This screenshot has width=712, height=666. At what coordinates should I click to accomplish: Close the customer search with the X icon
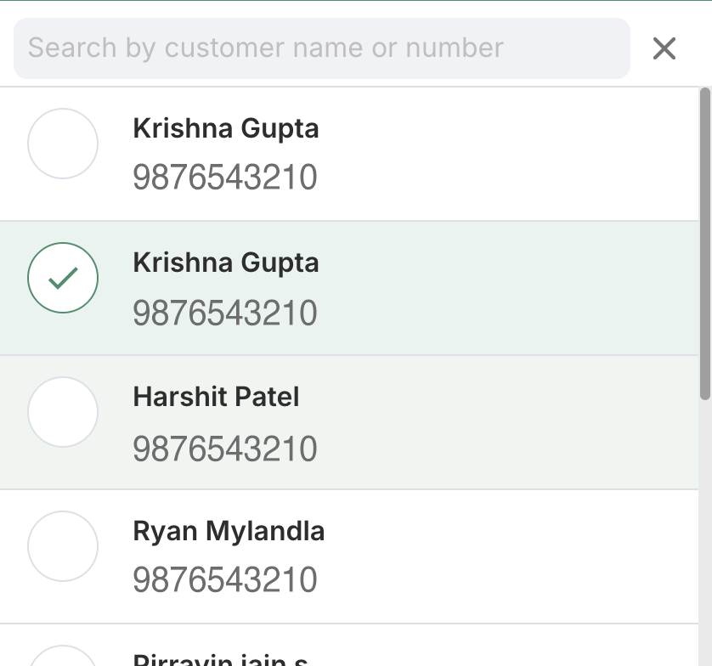click(x=664, y=48)
